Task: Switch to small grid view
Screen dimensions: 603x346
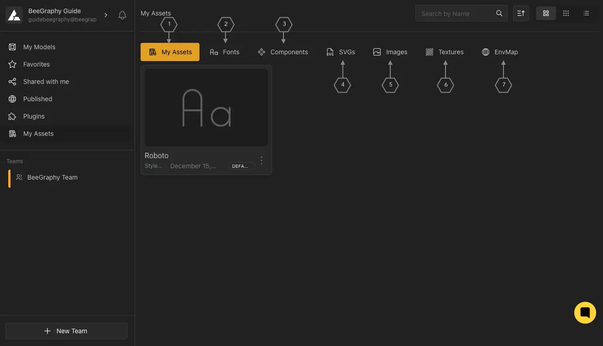Action: click(x=566, y=14)
